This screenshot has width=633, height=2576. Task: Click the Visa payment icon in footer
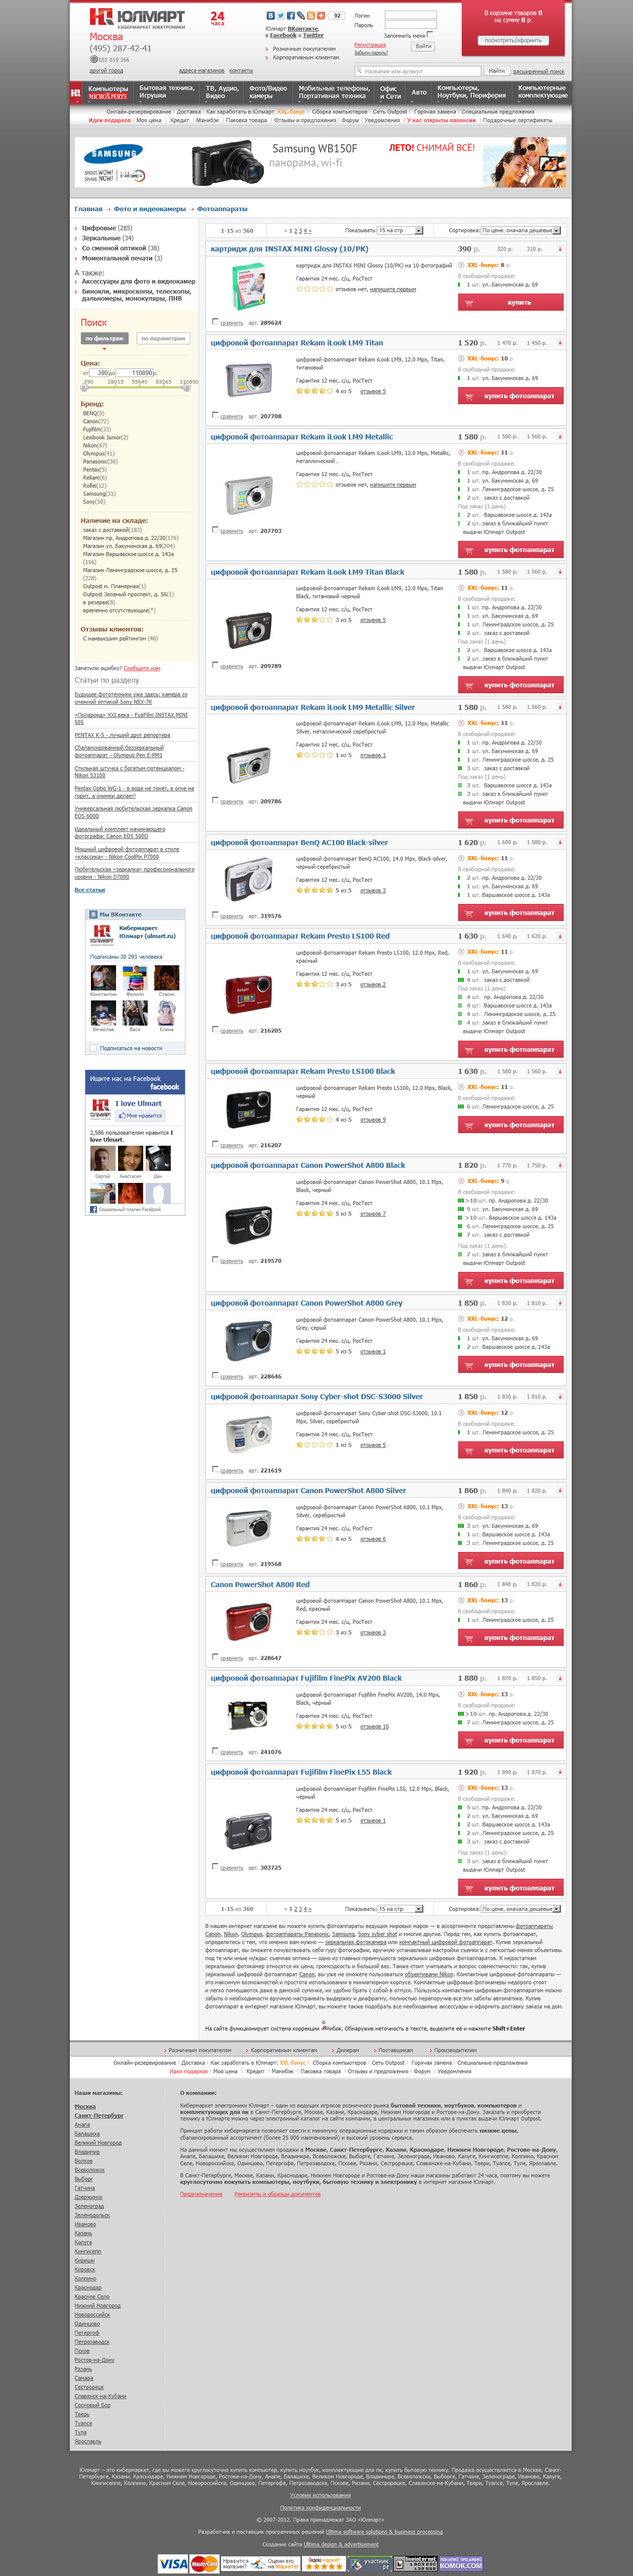[173, 2564]
